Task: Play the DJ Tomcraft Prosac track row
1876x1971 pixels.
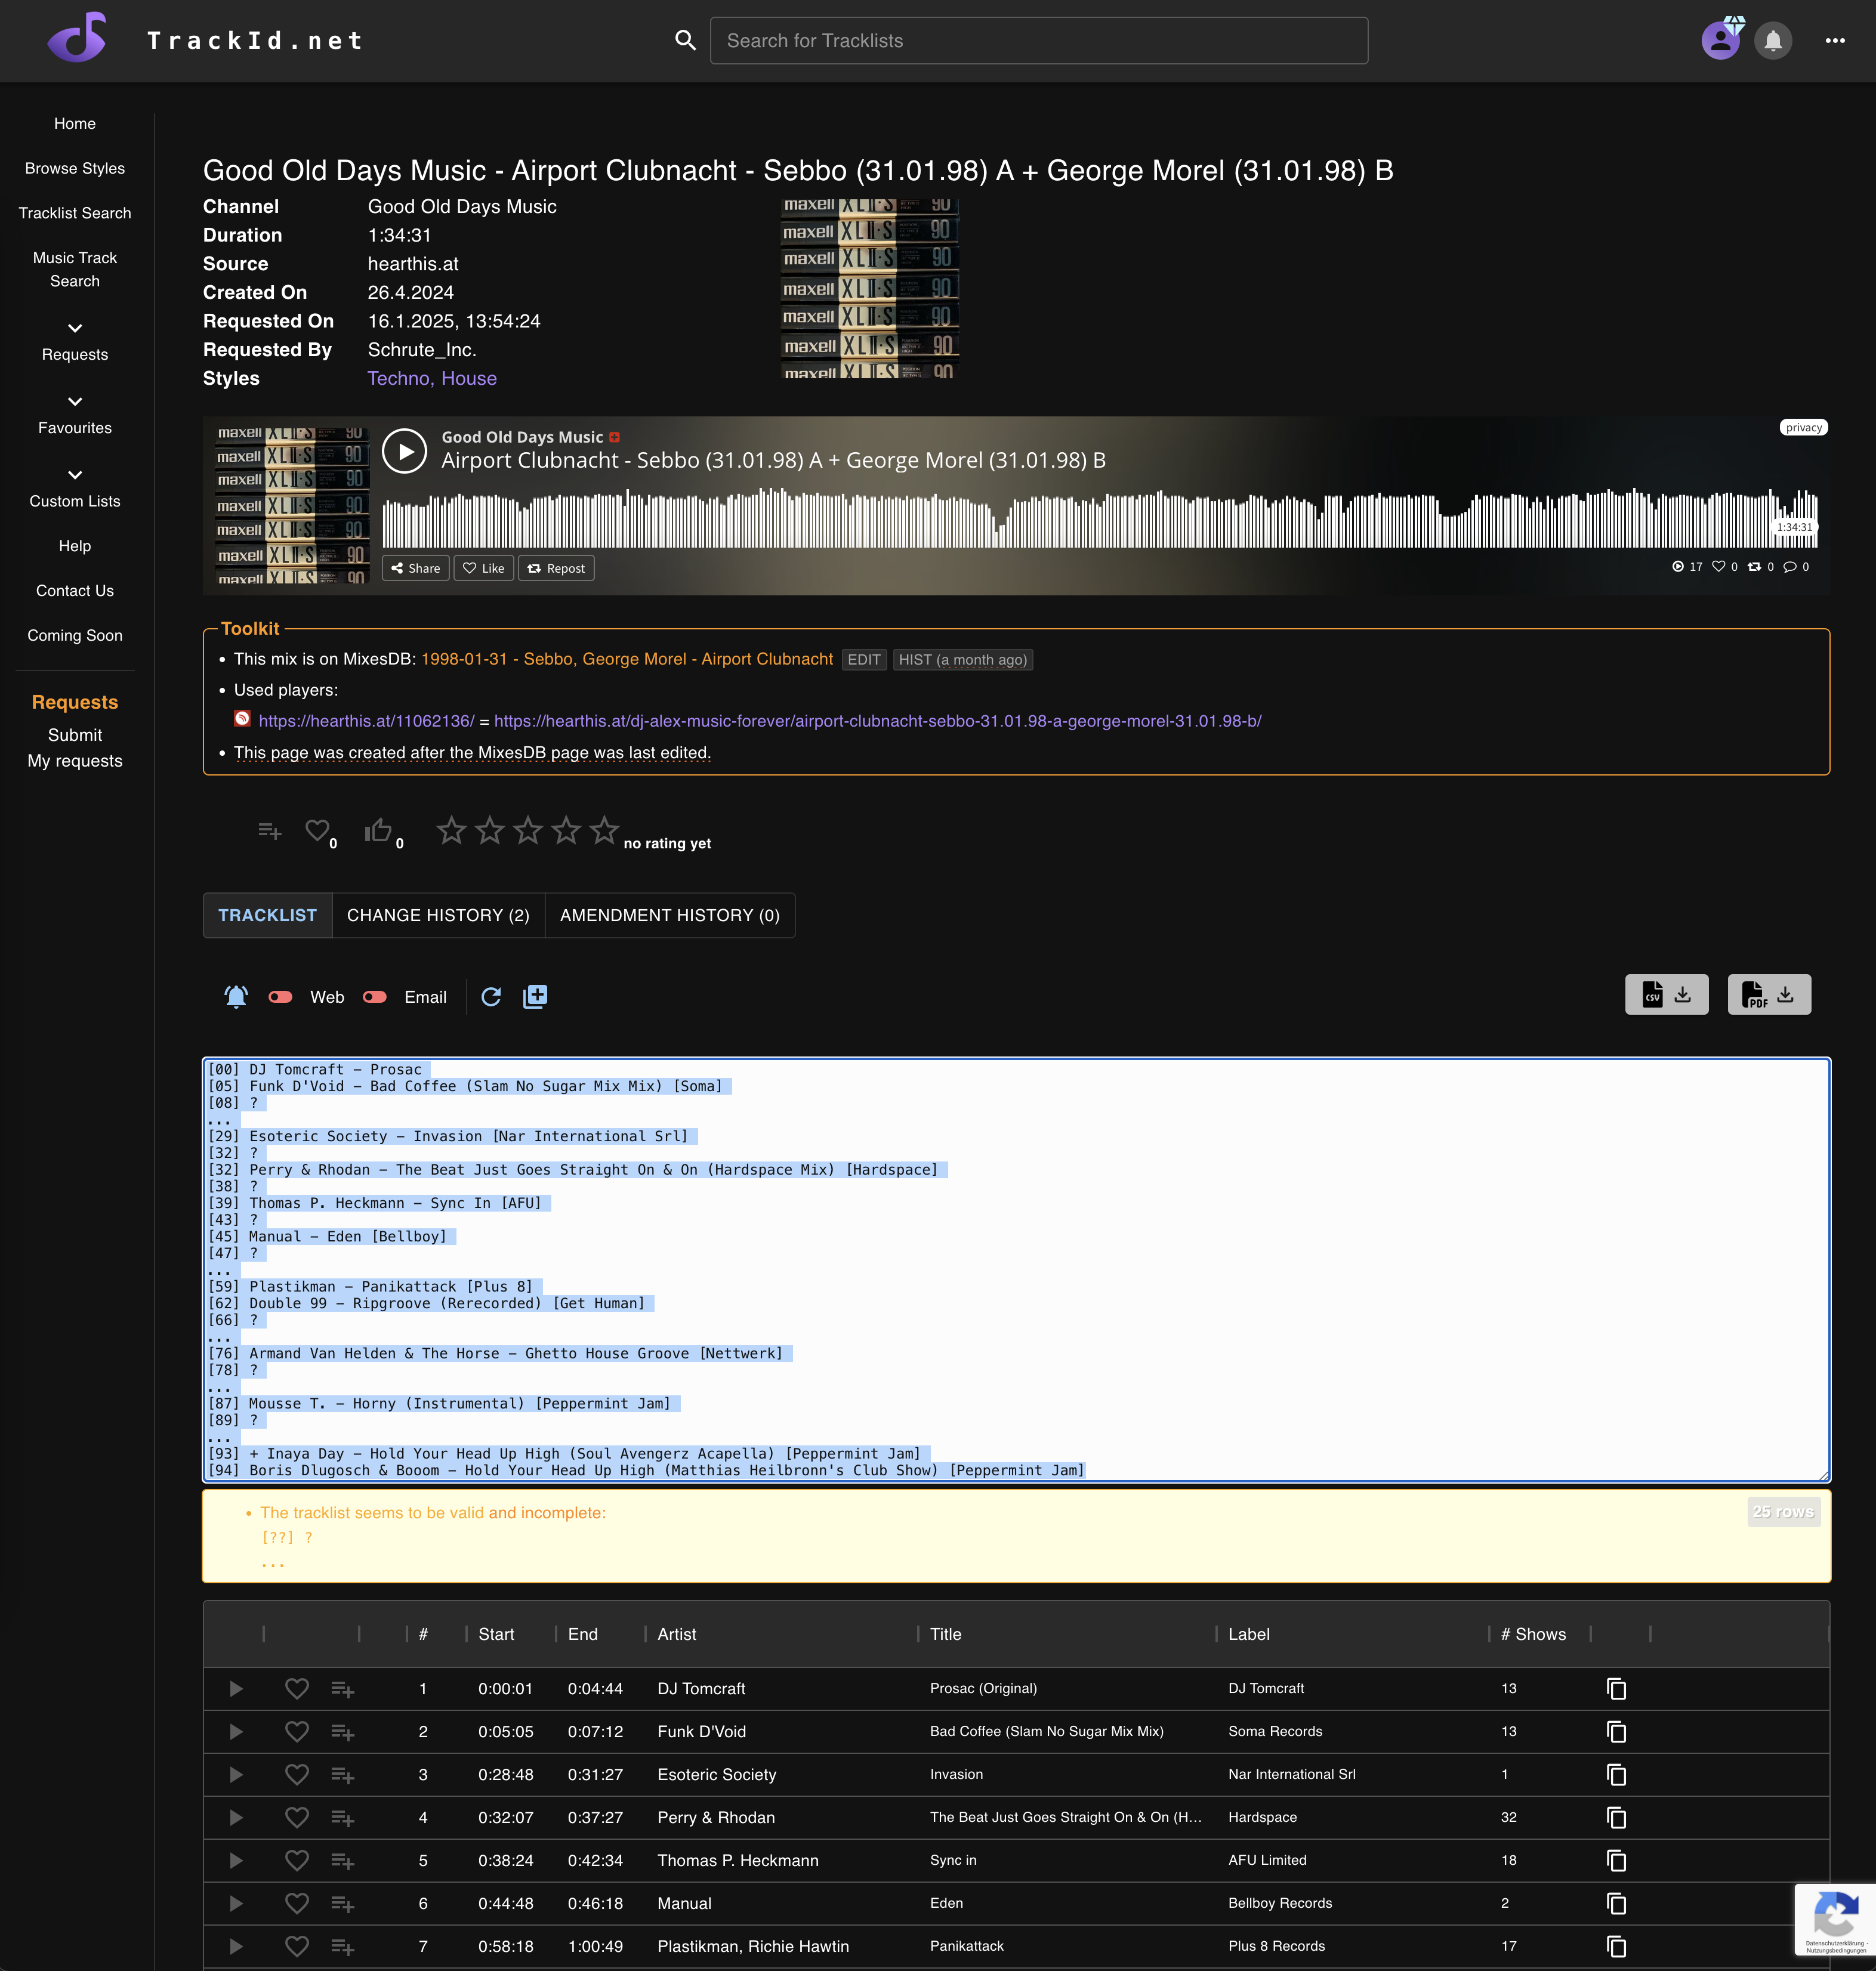Action: pos(236,1689)
